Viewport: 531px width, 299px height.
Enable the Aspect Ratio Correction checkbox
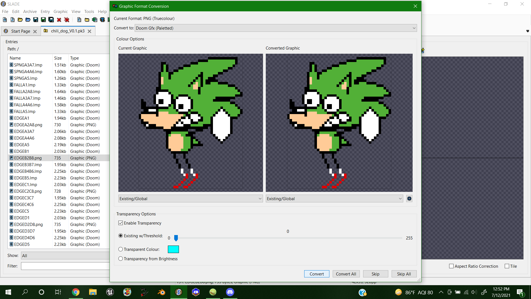[x=451, y=266]
